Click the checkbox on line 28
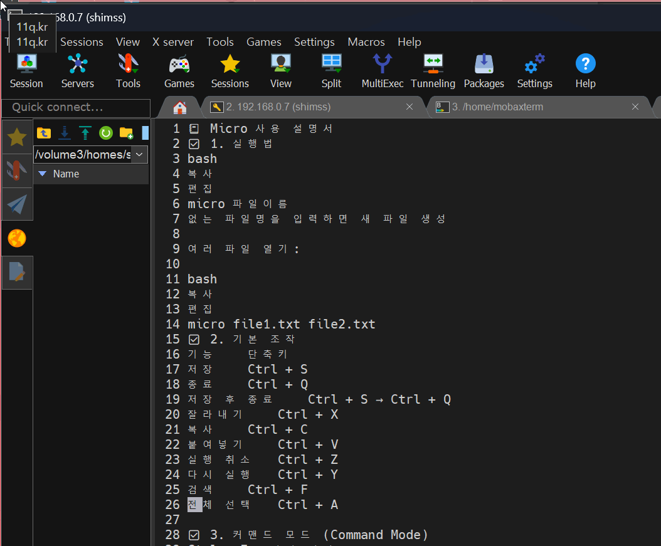 (x=194, y=535)
